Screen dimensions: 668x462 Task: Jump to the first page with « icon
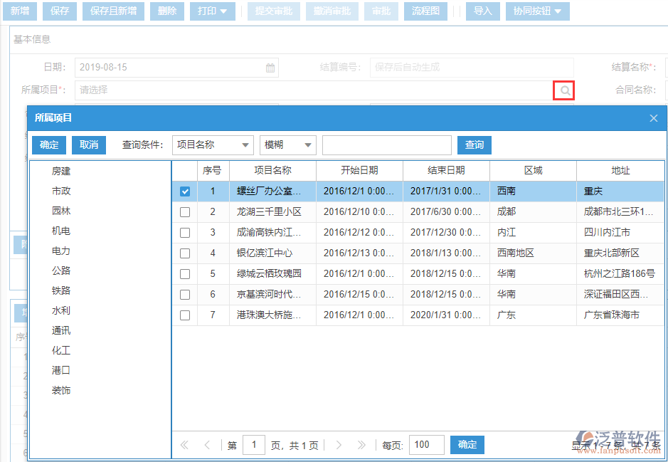pos(184,444)
